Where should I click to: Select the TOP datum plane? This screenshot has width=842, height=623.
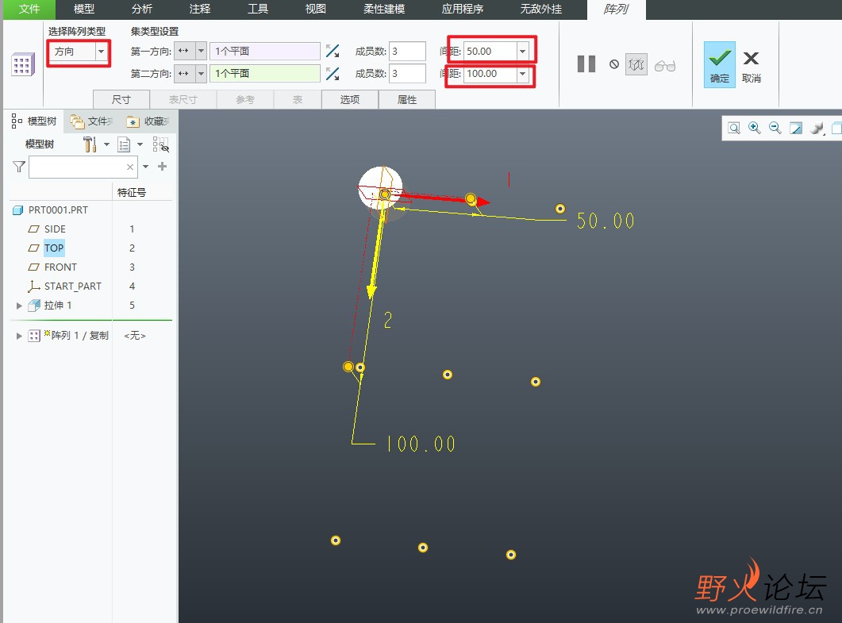[x=54, y=248]
